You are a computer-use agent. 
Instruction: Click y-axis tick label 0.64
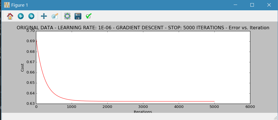click(31, 94)
